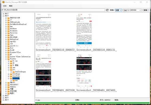Open the 批量 conversion mode dropdown
This screenshot has width=151, height=105.
click(118, 10)
